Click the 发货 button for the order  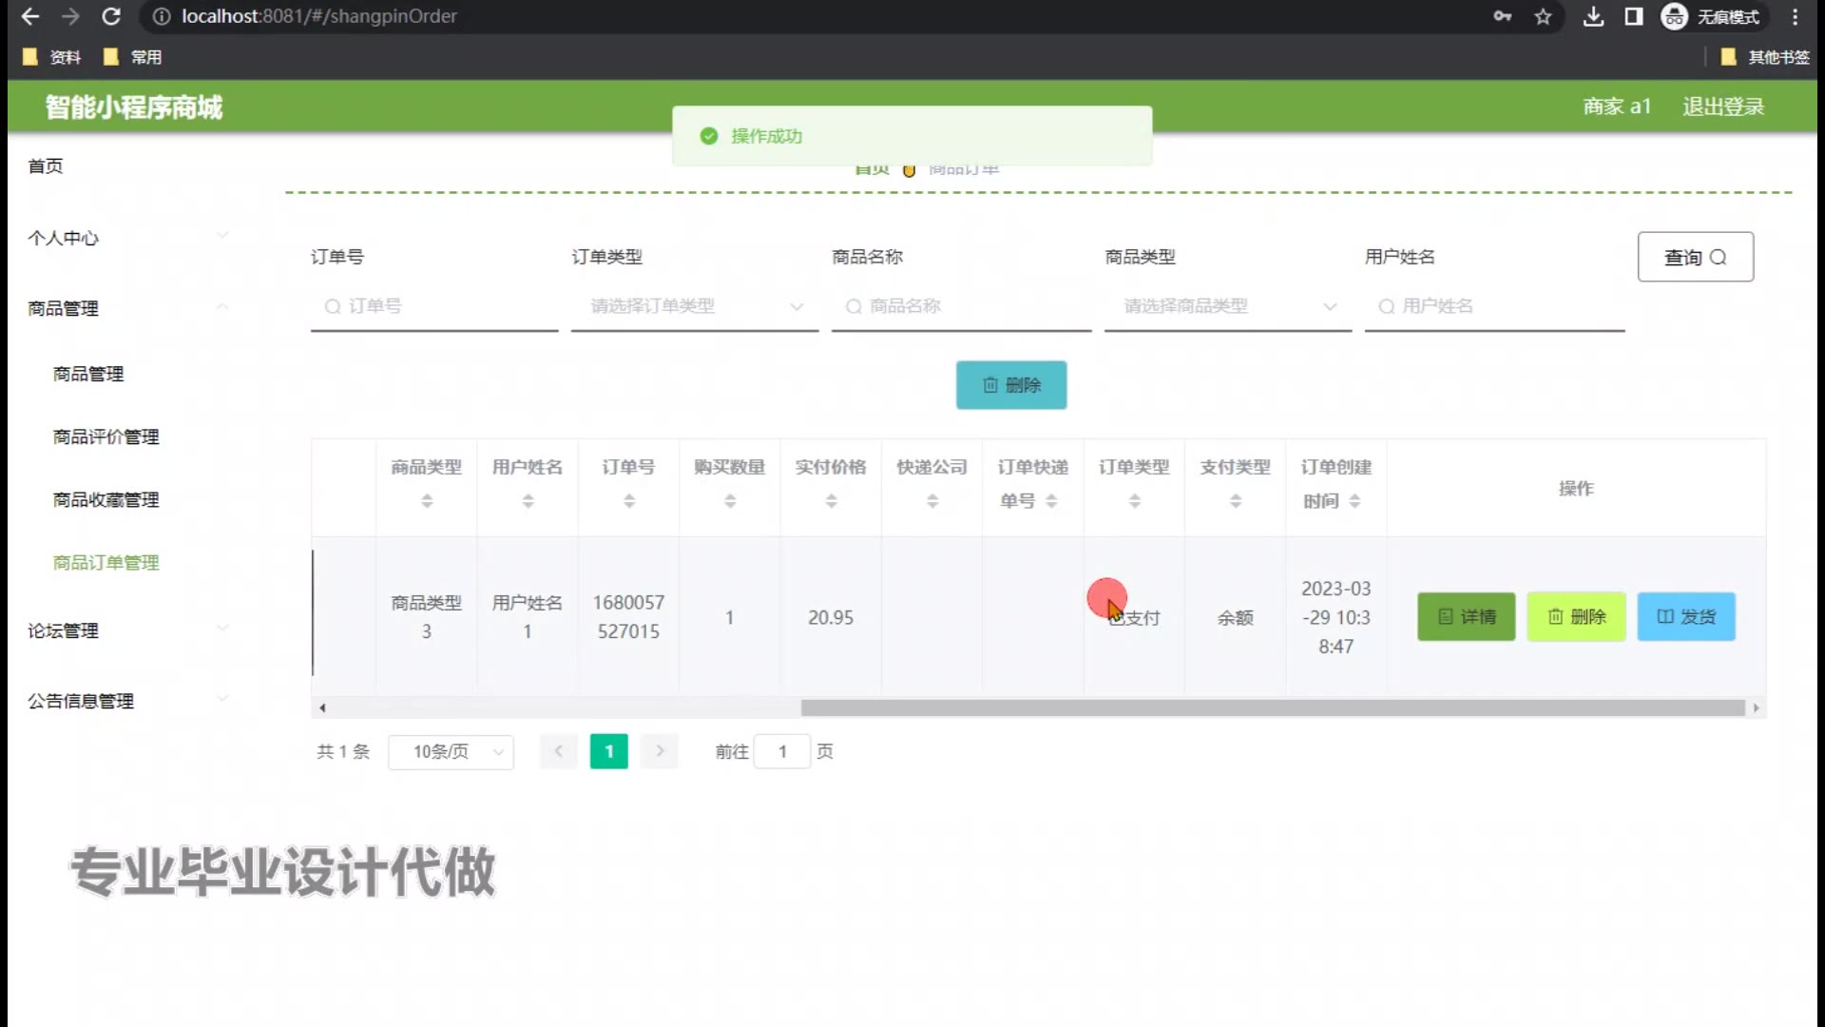(1685, 616)
